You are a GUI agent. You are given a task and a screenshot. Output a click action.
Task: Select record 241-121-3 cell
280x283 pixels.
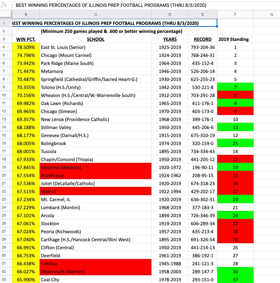click(203, 264)
